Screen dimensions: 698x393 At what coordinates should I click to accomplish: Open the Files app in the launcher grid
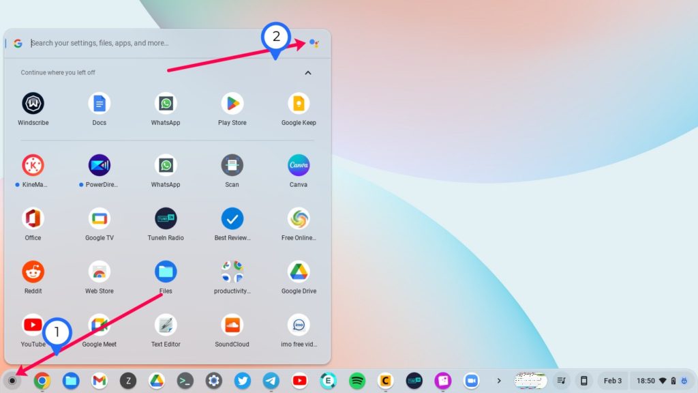pos(166,272)
